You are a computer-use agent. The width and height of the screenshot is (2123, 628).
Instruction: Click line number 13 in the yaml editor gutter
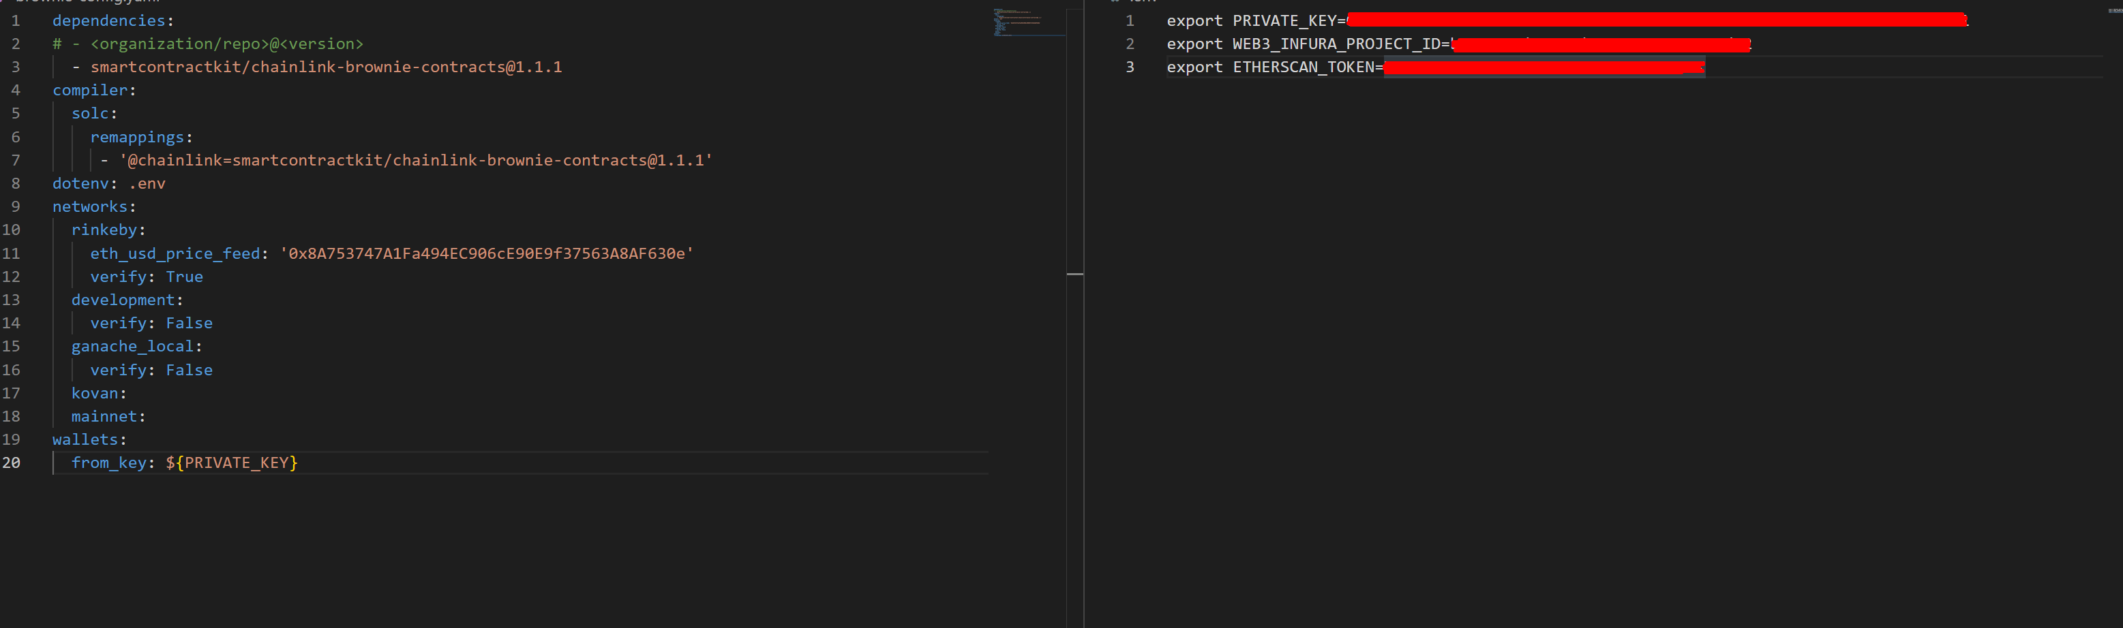[x=11, y=300]
